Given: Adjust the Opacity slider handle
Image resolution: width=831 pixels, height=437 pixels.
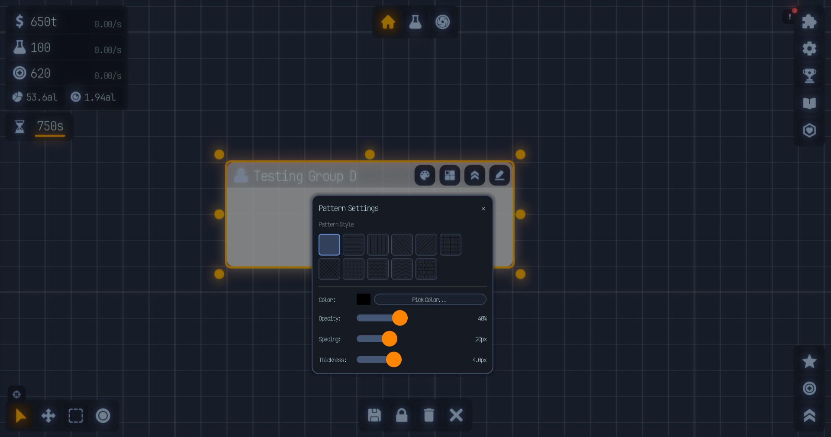Looking at the screenshot, I should pyautogui.click(x=400, y=318).
